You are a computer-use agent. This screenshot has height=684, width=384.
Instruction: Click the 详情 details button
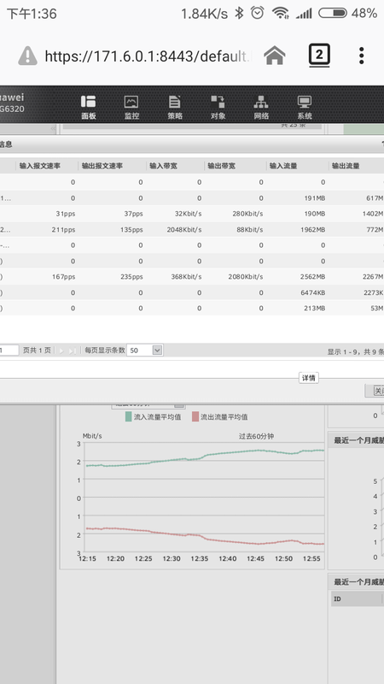coord(309,378)
